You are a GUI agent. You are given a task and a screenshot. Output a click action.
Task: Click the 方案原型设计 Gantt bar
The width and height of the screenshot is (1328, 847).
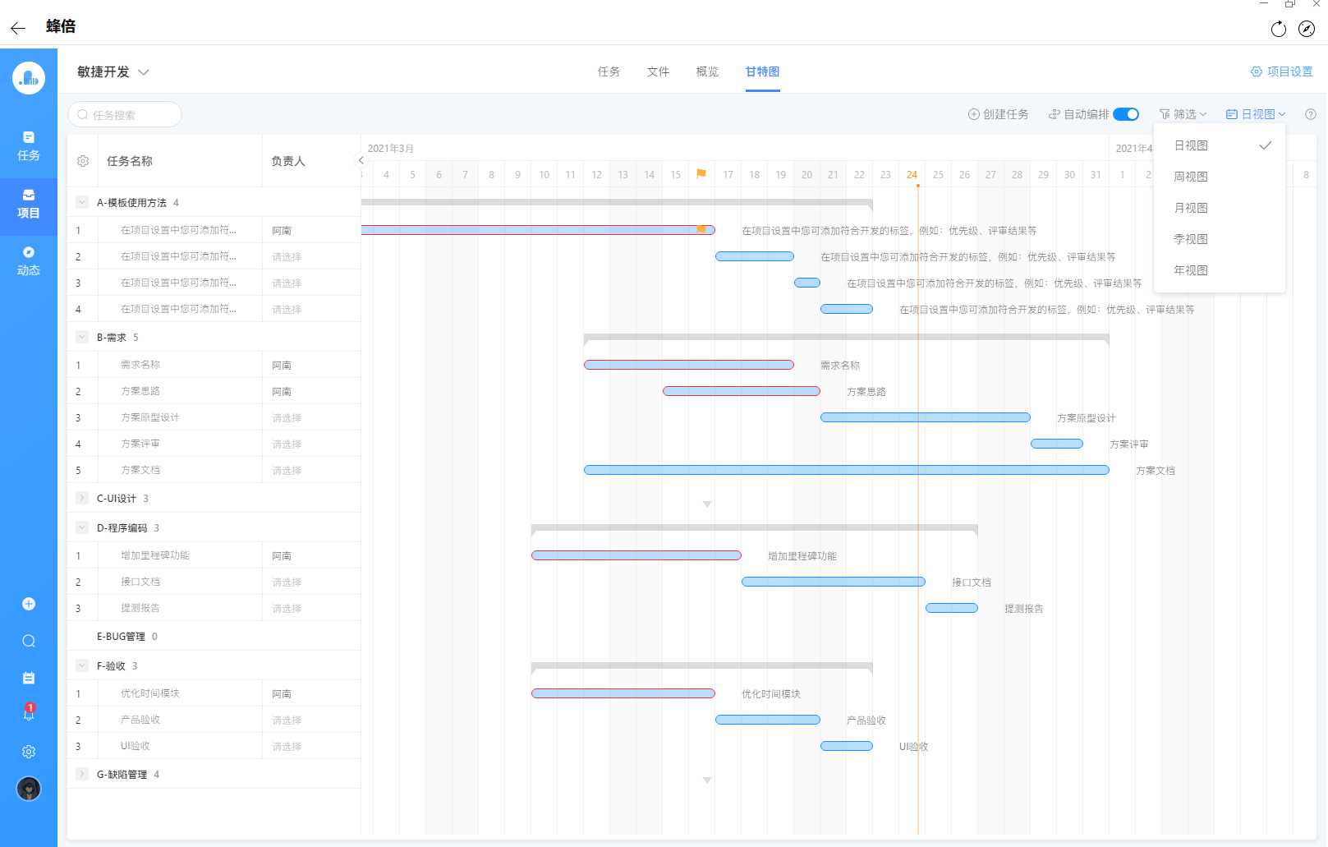[925, 417]
